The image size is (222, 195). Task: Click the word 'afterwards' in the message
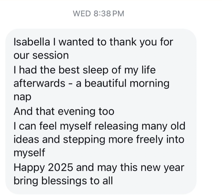point(39,83)
